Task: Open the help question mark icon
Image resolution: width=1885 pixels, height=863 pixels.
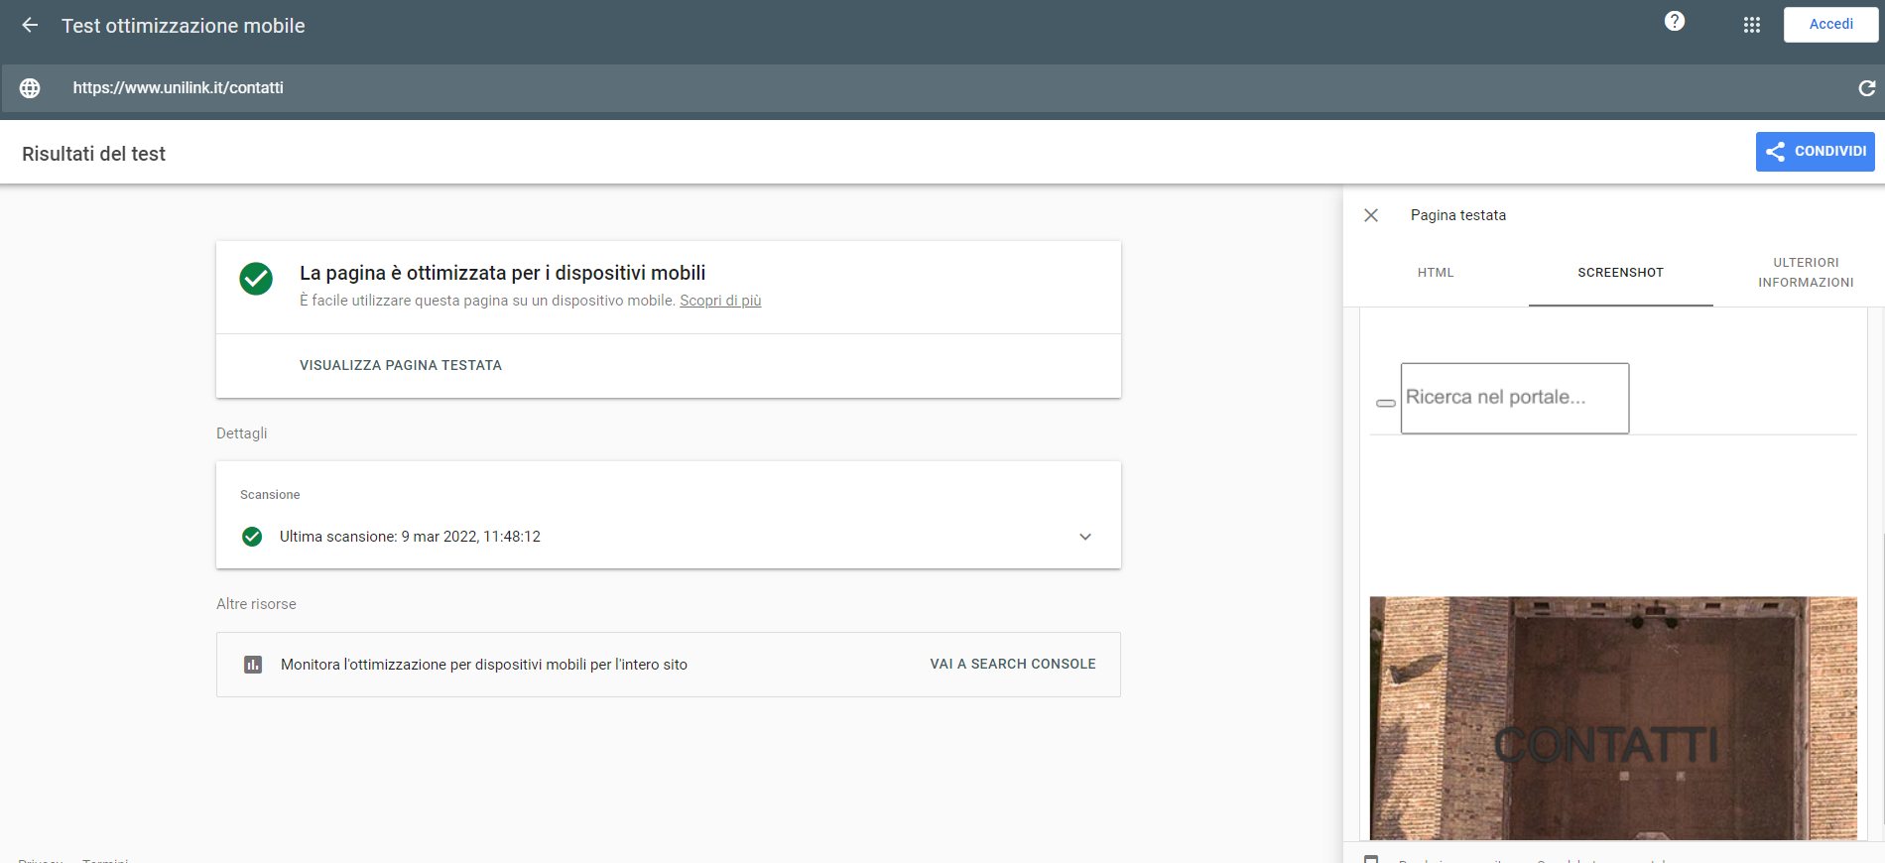Action: coord(1675,21)
